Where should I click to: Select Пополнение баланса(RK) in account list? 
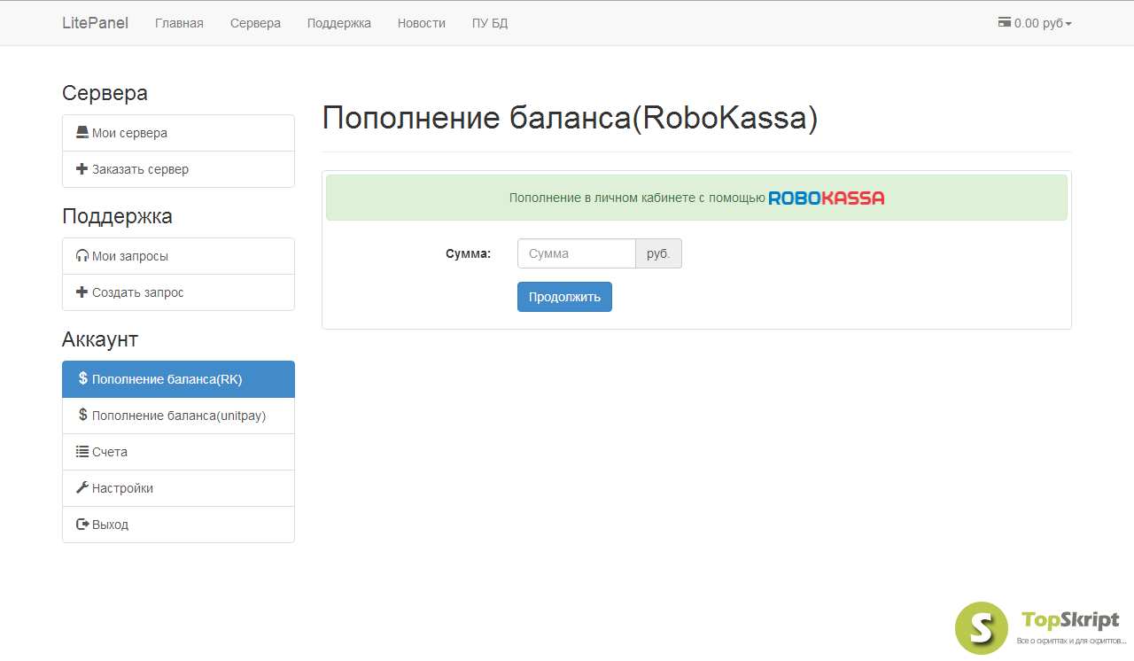pos(178,379)
